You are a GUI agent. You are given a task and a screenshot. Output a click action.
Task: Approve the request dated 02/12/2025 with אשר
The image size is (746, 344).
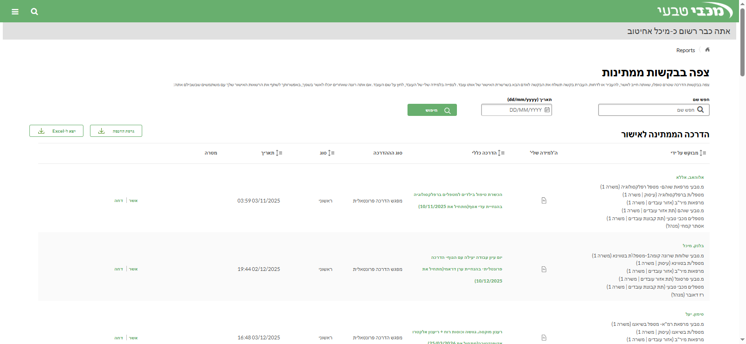(133, 269)
